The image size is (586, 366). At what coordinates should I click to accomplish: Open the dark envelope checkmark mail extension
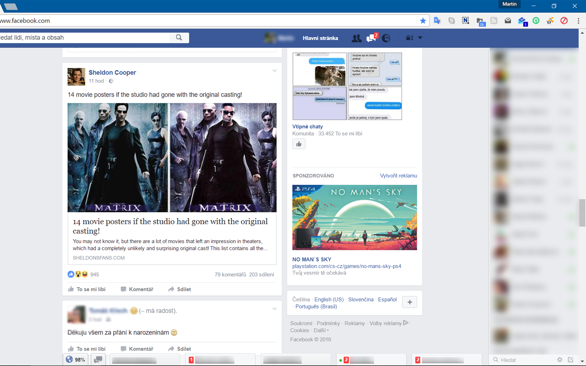pyautogui.click(x=508, y=21)
